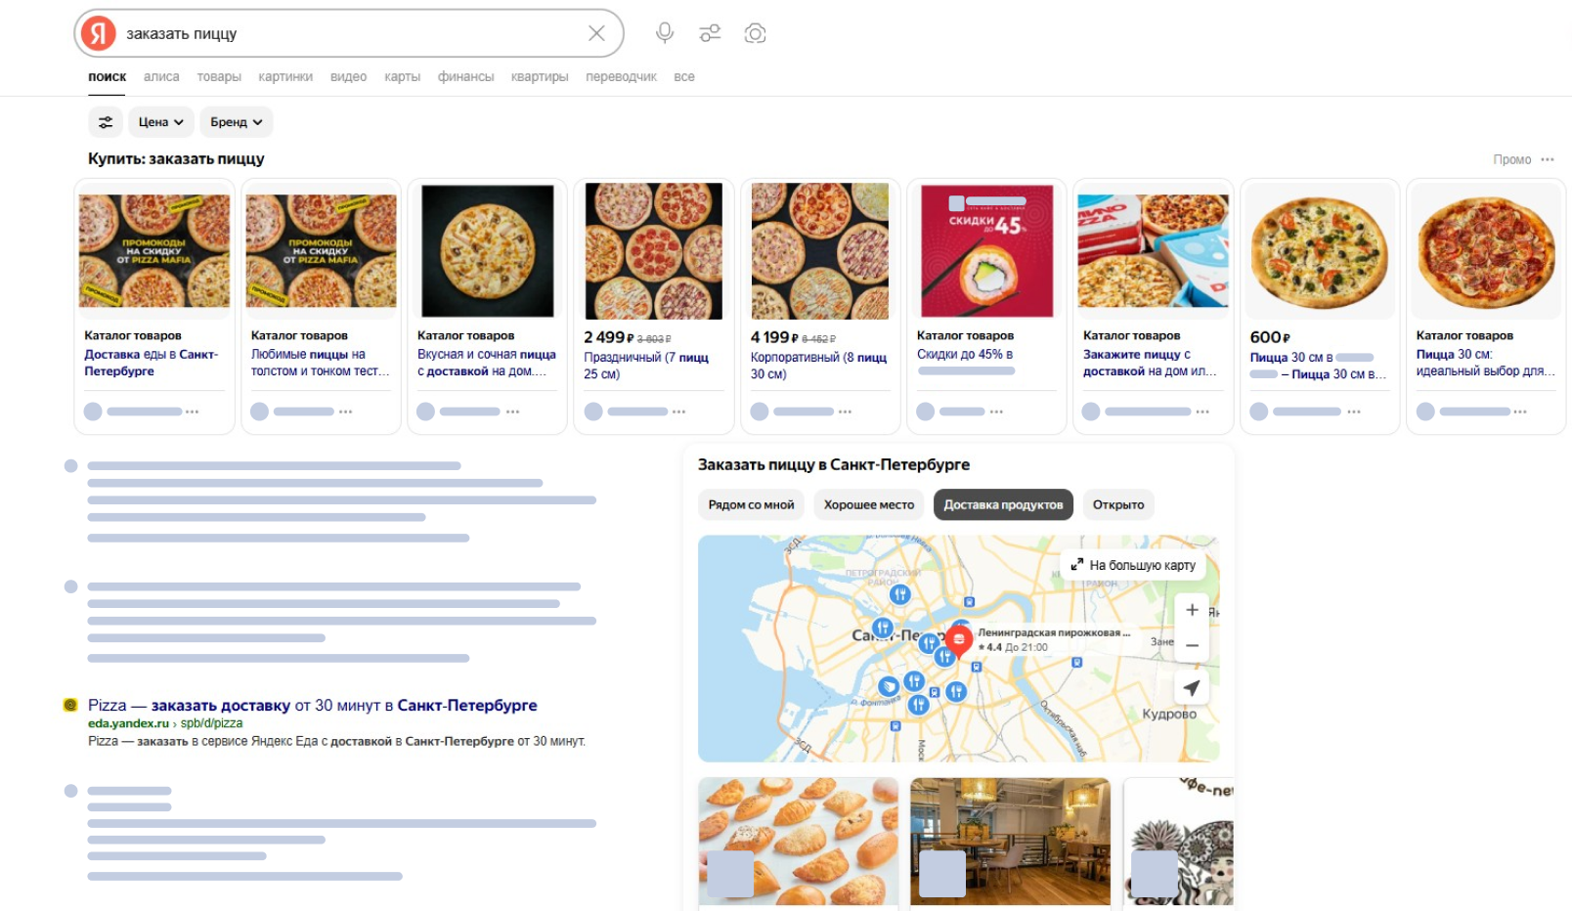Viewport: 1572px width, 911px height.
Task: Open all filters icon left of Цена
Action: pyautogui.click(x=106, y=122)
